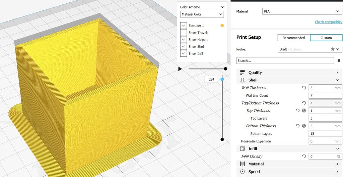The height and width of the screenshot is (177, 343).
Task: Switch to Recommended print setup
Action: [294, 38]
